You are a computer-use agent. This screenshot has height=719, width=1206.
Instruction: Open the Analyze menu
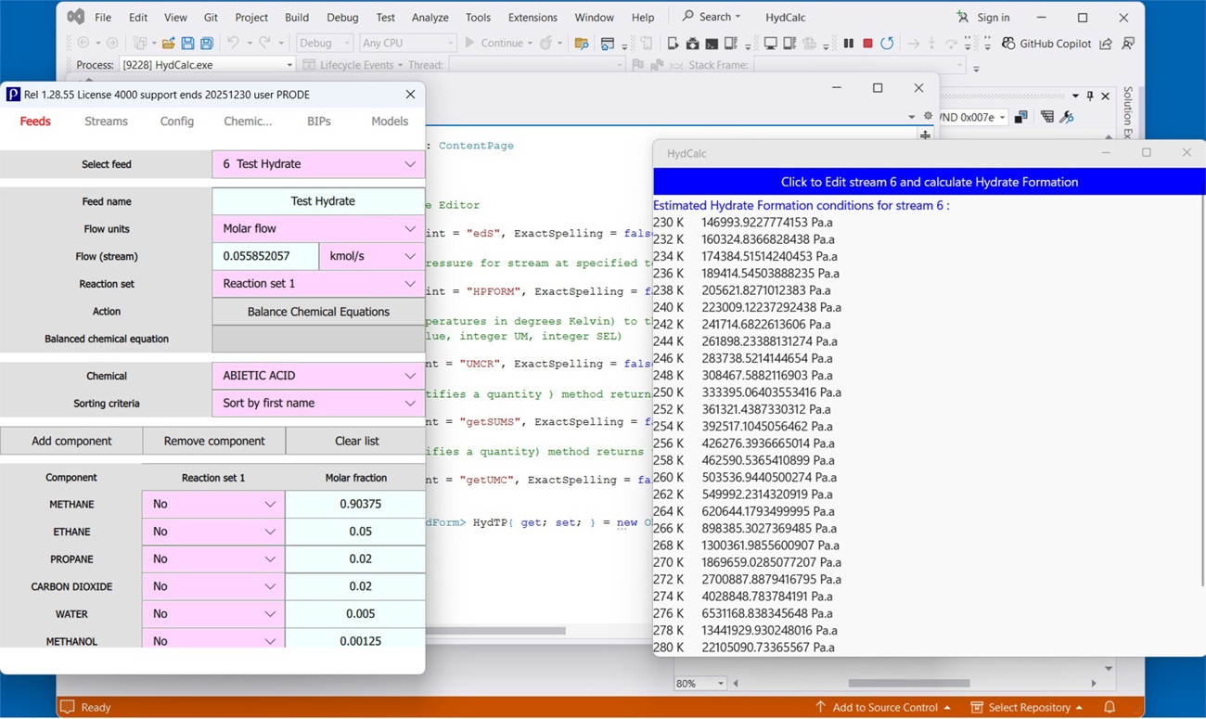point(430,18)
